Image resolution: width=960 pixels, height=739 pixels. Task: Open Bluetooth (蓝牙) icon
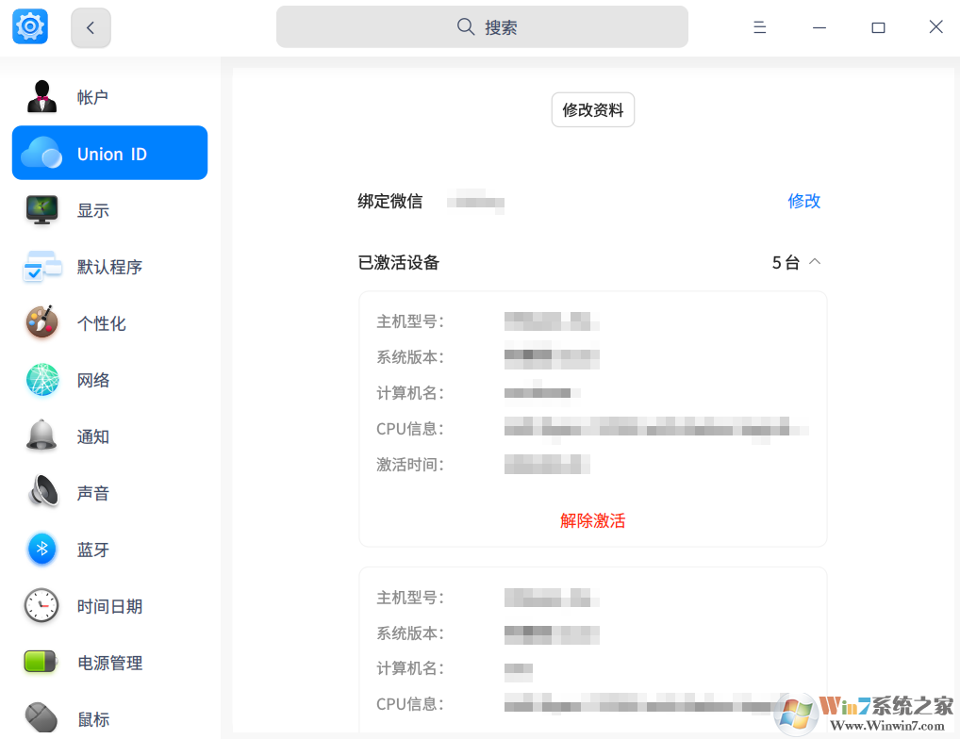[x=41, y=550]
